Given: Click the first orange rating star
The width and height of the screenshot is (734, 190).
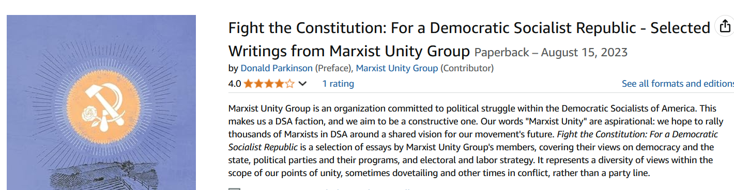Looking at the screenshot, I should point(248,84).
